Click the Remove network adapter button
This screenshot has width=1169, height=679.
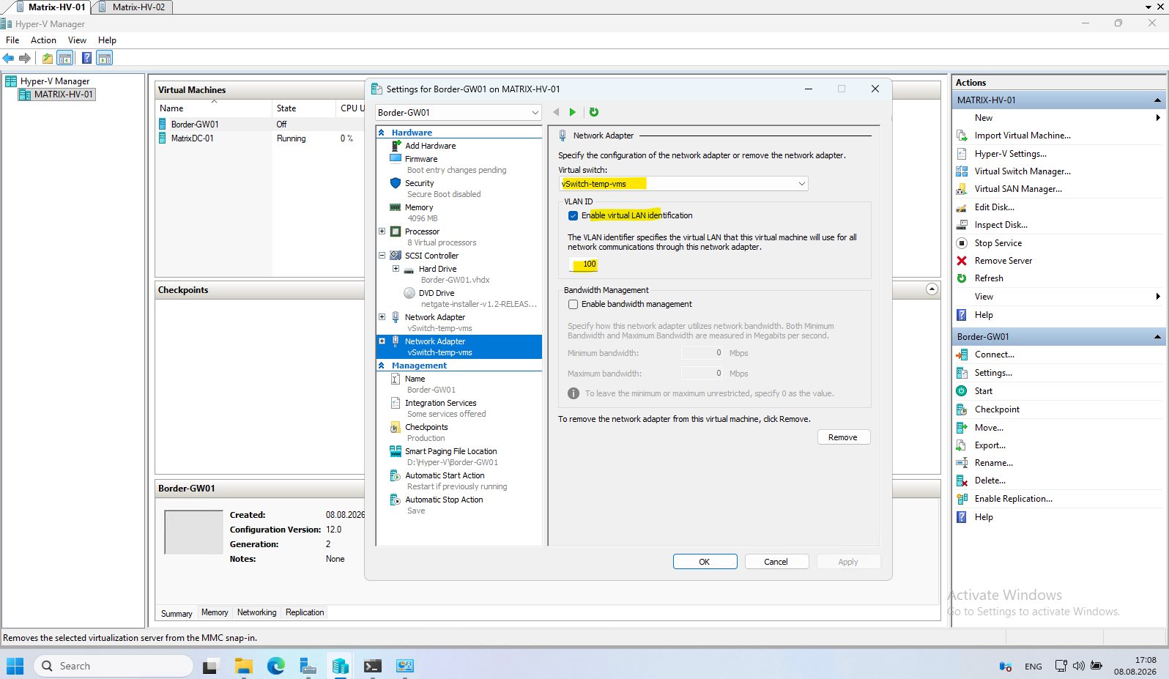pyautogui.click(x=843, y=437)
